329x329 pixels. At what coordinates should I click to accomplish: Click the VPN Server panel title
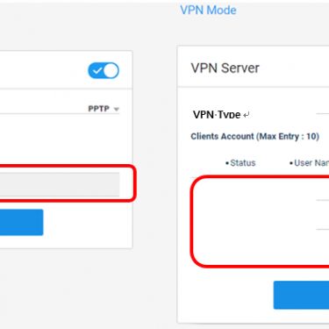(x=225, y=68)
